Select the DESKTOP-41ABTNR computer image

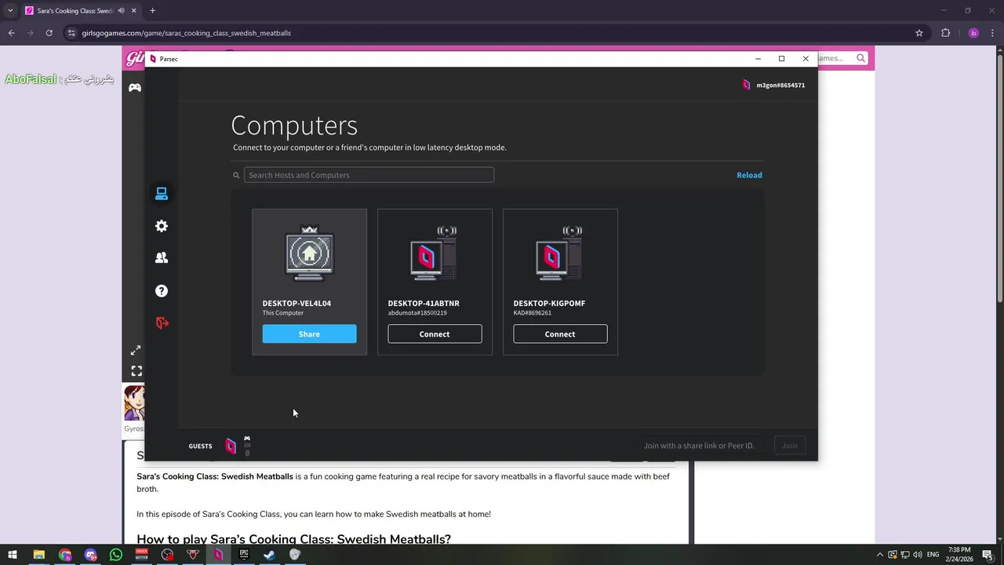[x=435, y=253]
